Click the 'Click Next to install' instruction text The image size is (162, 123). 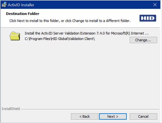tap(70, 21)
